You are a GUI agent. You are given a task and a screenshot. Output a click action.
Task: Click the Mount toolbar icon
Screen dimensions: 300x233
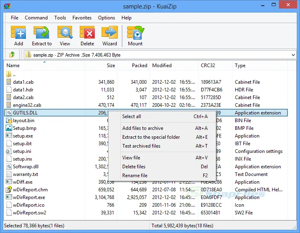tap(135, 32)
